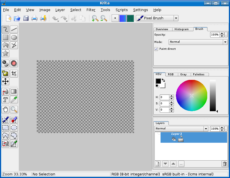The height and width of the screenshot is (178, 230).
Task: Uncheck the Paint direct checkbox
Action: (156, 49)
